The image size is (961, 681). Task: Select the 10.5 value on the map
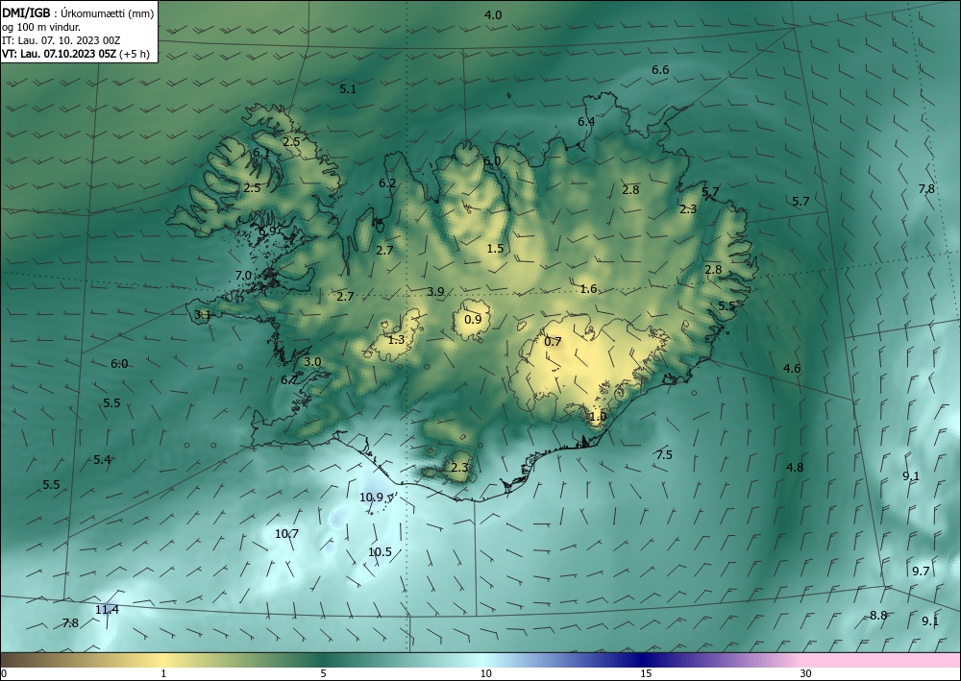pos(380,551)
